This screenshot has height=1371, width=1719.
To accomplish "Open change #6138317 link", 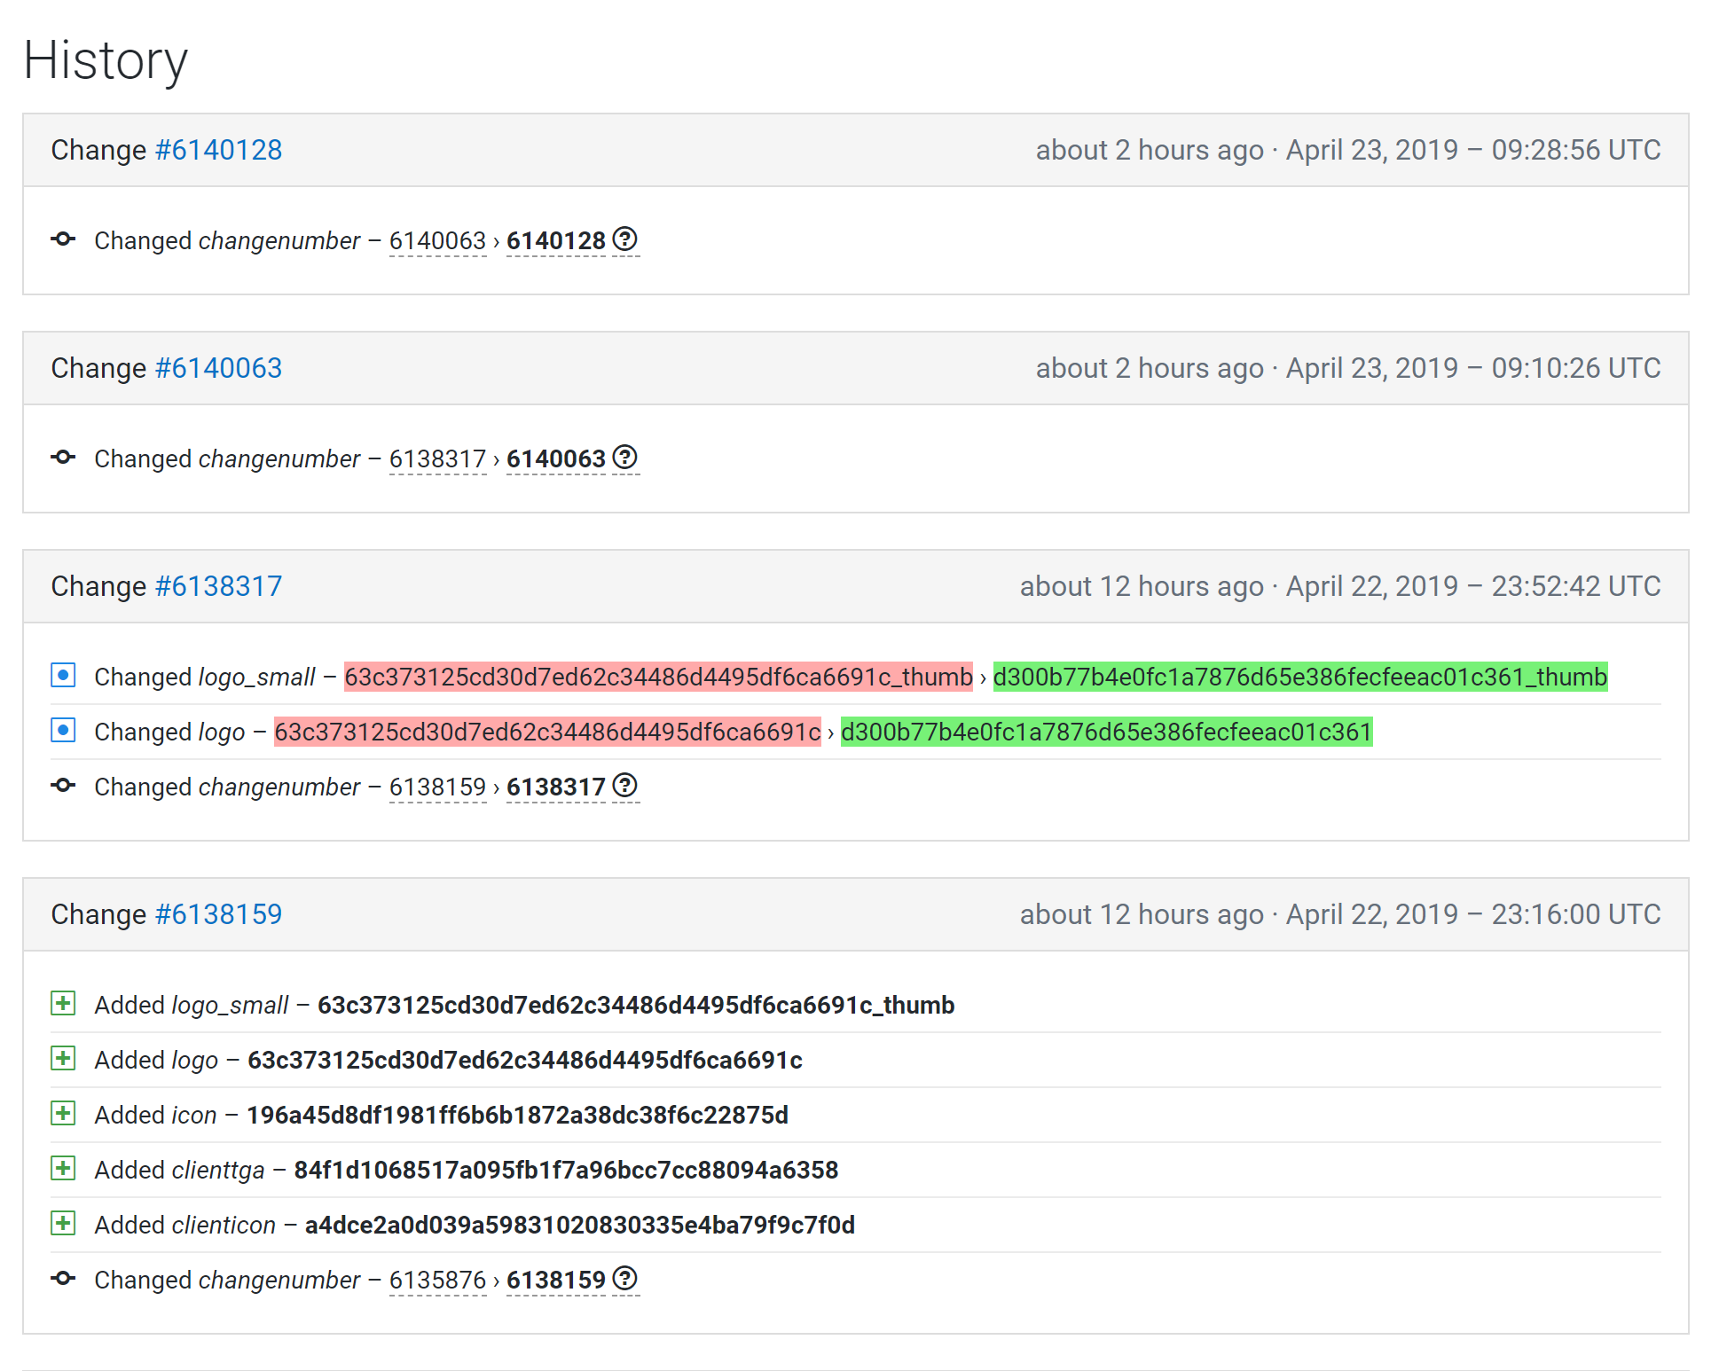I will click(x=218, y=586).
